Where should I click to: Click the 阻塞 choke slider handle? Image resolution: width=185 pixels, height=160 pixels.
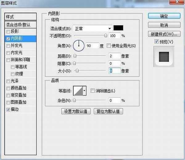coord(74,63)
